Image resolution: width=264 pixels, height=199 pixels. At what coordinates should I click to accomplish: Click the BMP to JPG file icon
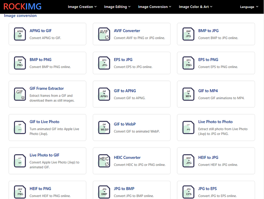(189, 34)
